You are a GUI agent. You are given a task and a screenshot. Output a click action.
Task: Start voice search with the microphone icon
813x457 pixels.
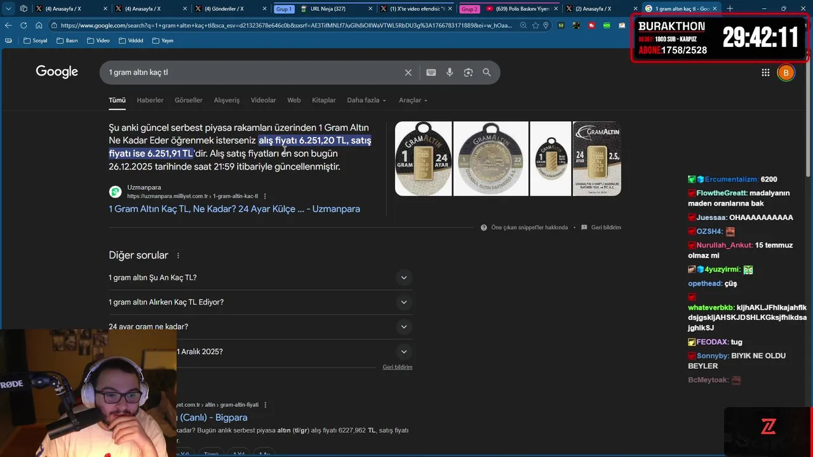(450, 72)
